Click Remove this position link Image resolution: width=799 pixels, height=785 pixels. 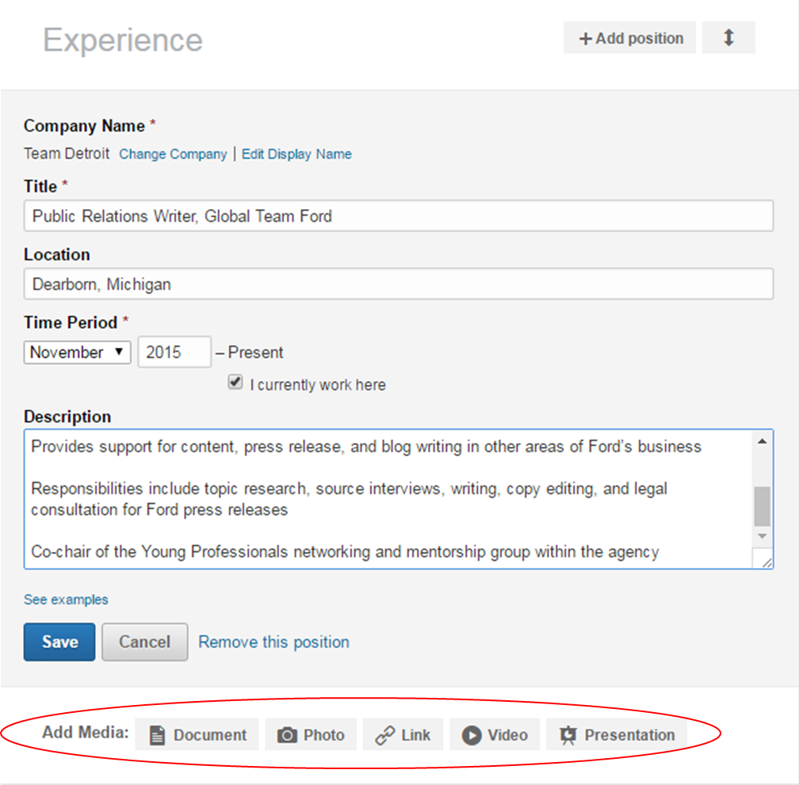click(x=273, y=642)
